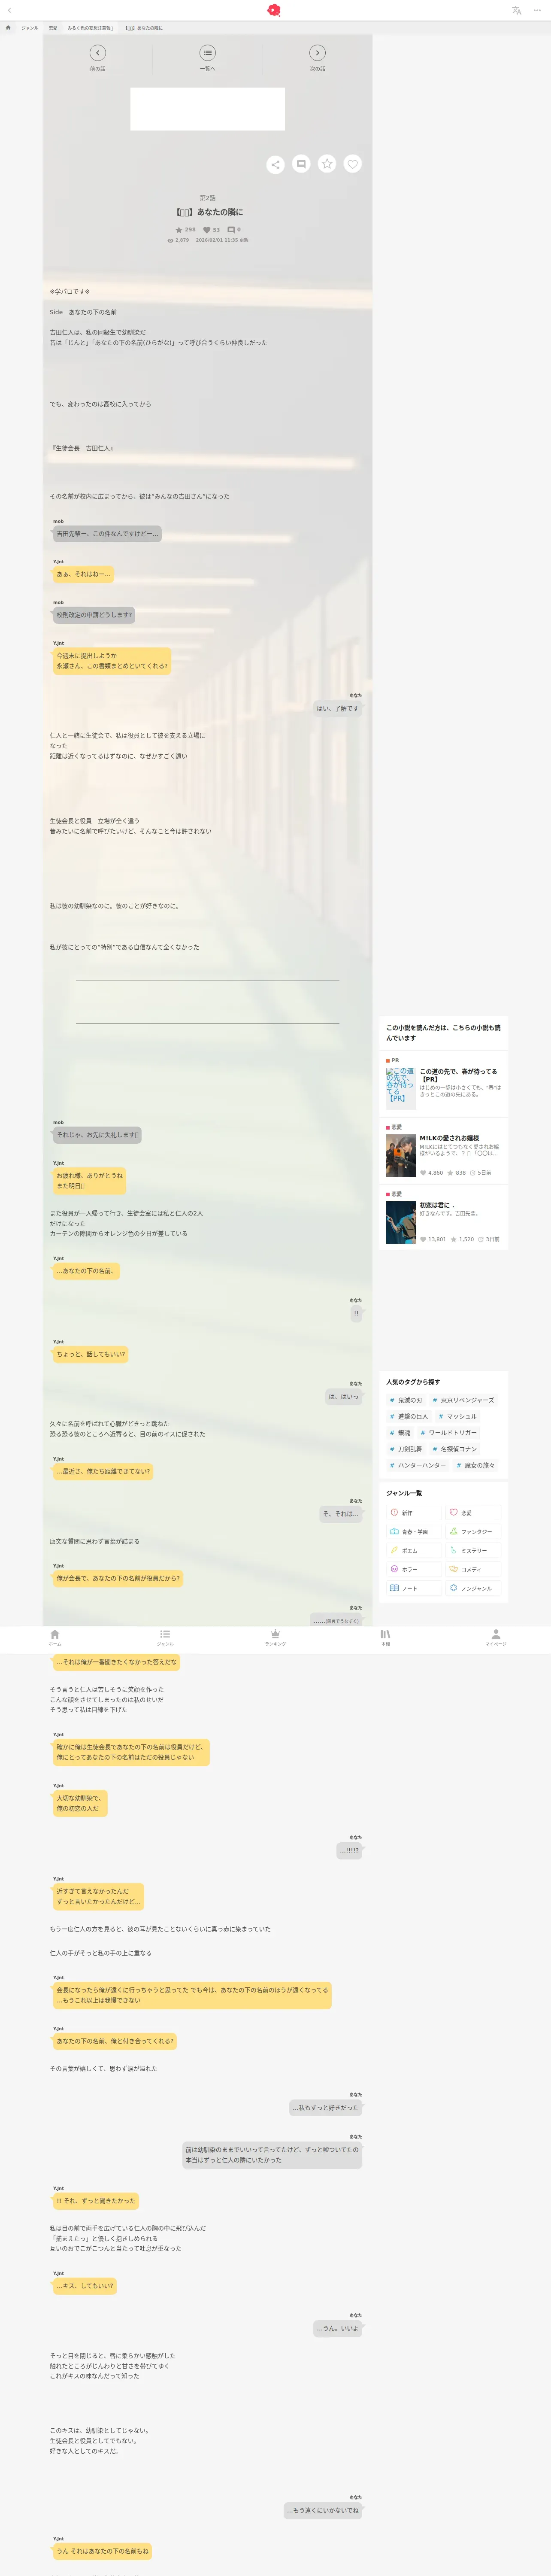
Task: Open the ノンジャンル genre
Action: coord(473,1588)
